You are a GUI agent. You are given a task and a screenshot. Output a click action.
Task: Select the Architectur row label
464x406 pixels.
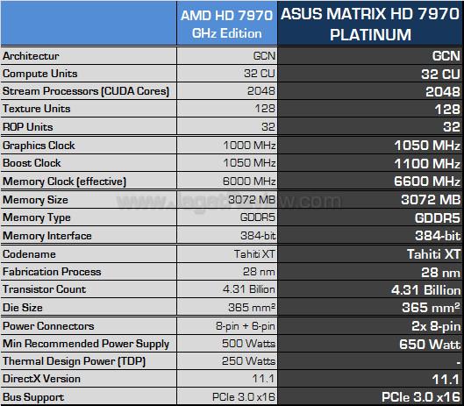point(31,56)
